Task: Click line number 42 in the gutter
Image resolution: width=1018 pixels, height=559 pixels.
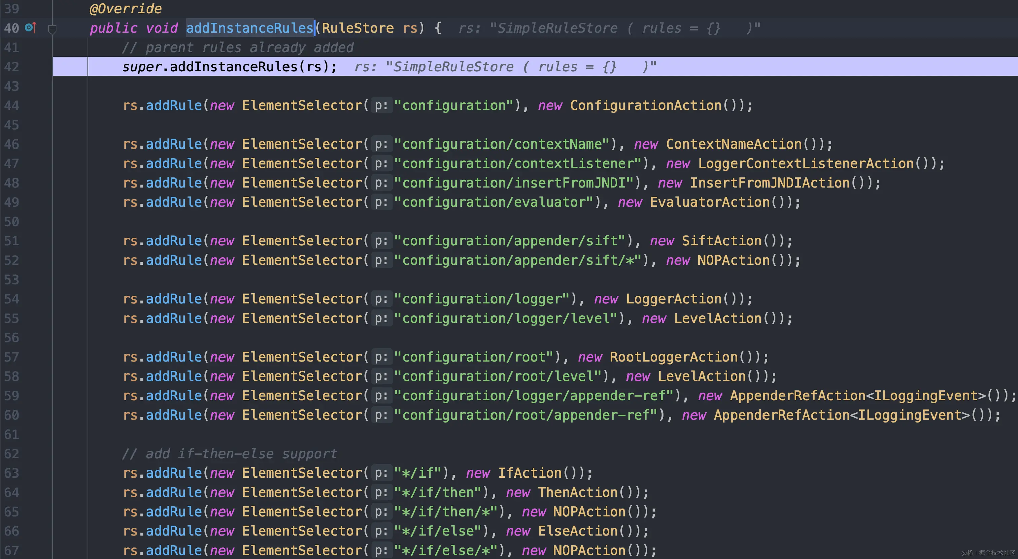Action: (x=11, y=67)
